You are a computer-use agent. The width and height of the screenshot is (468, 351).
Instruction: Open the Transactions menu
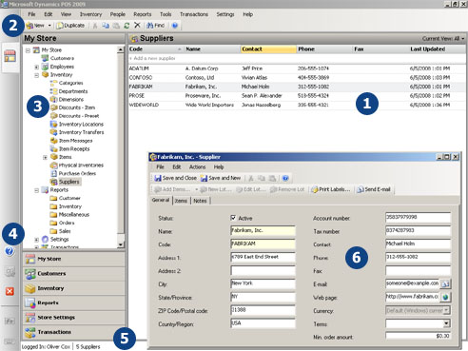194,14
